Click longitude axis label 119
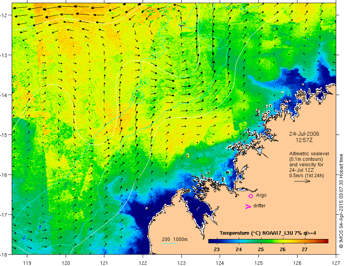This screenshot has height=266, width=344. pyautogui.click(x=27, y=263)
